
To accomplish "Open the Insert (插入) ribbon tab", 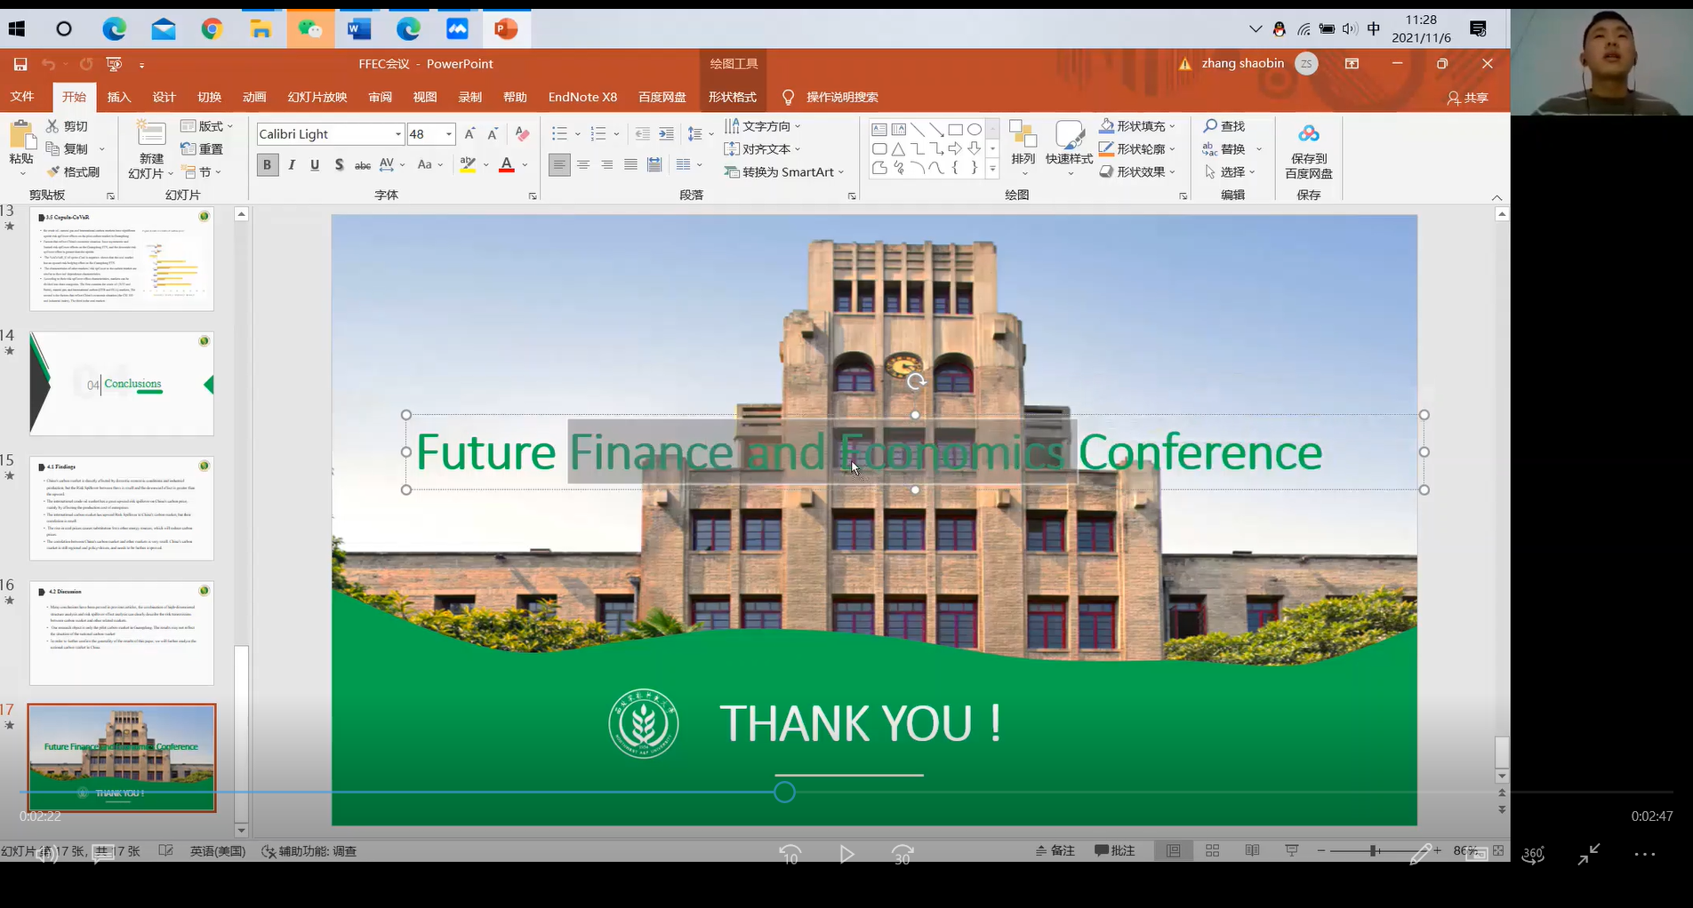I will [118, 97].
